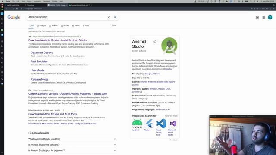Open the Wikipedia link in description
The height and width of the screenshot is (155, 276).
167,69
